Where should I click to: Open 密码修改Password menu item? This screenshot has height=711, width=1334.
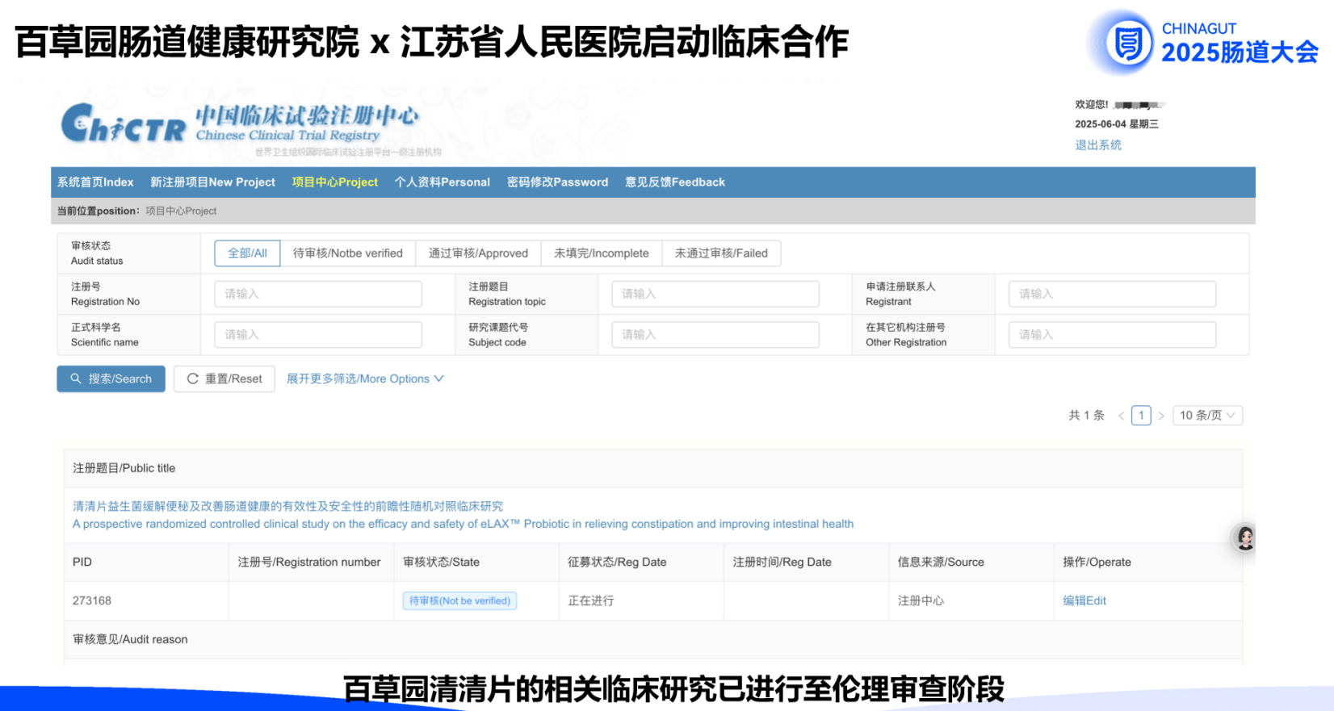pos(557,182)
